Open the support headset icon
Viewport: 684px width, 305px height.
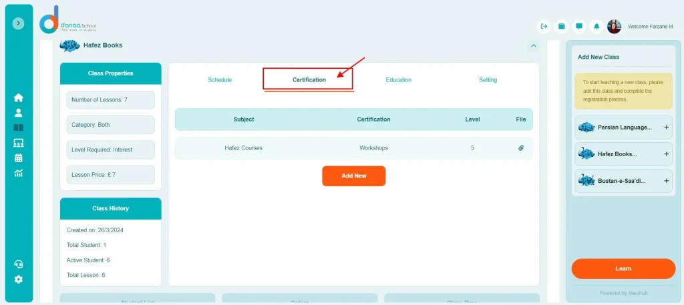coord(18,264)
